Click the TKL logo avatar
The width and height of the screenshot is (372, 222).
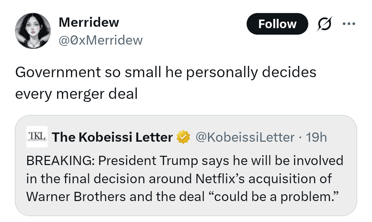(37, 136)
